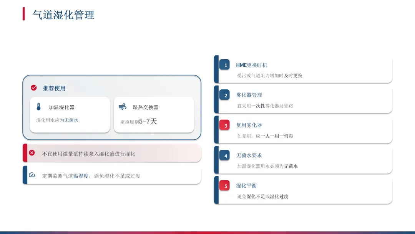Screen dimensions: 415x234
Task: Select the number 4 badge for 无菌水要求
Action: click(224, 155)
